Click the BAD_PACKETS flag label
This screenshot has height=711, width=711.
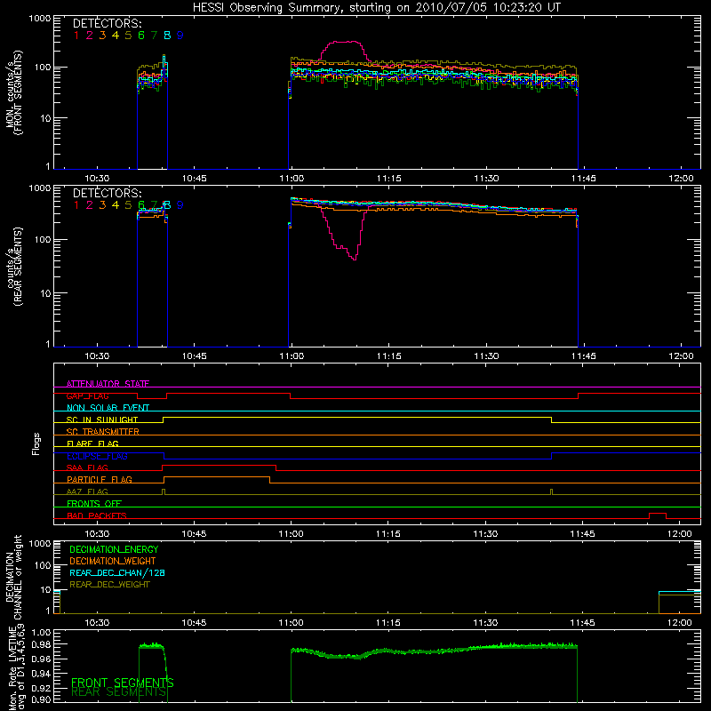(x=97, y=515)
